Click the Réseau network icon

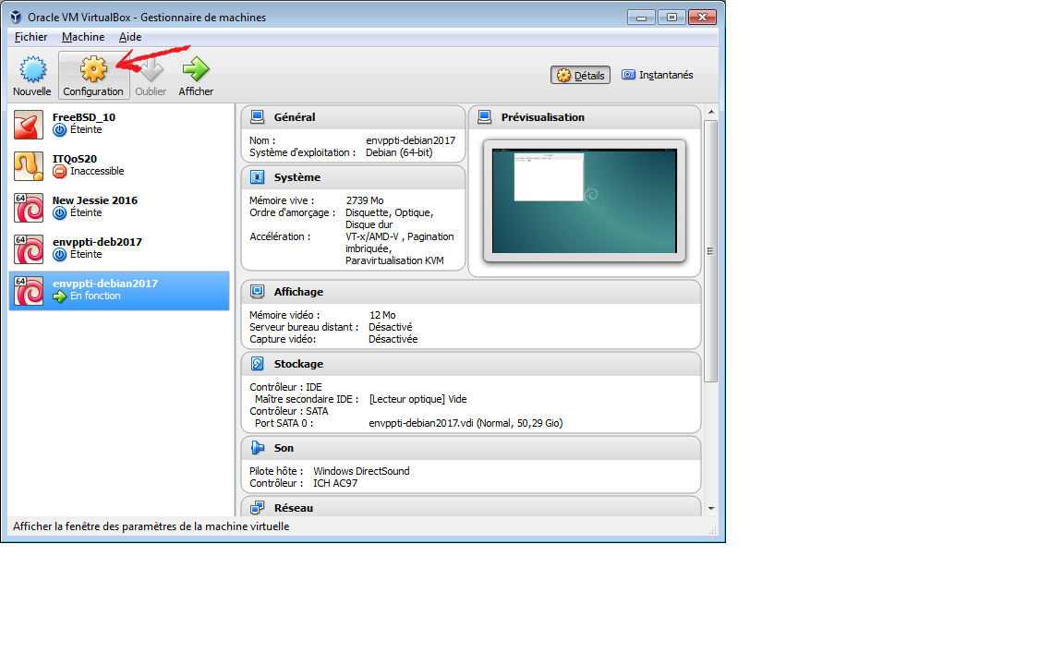coord(258,508)
